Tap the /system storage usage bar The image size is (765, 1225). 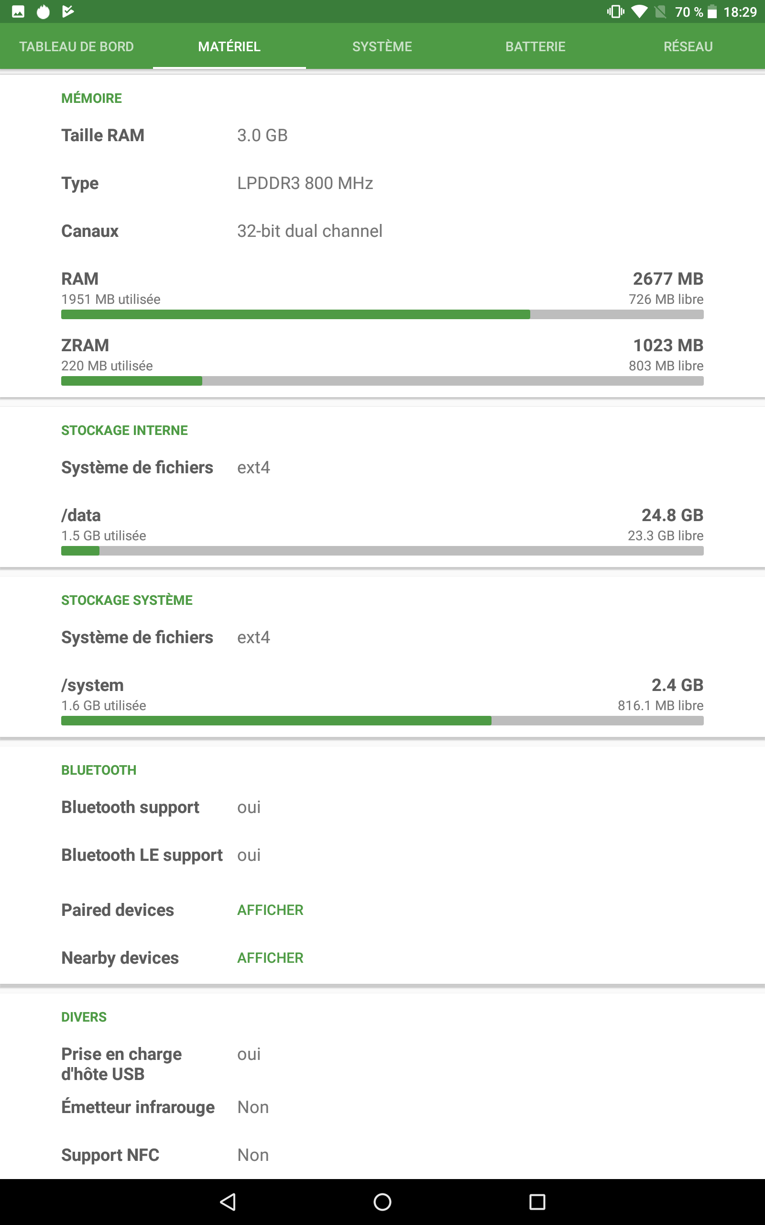point(382,720)
